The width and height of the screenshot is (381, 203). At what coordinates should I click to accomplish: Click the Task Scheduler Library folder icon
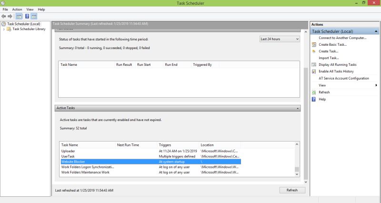(x=9, y=29)
